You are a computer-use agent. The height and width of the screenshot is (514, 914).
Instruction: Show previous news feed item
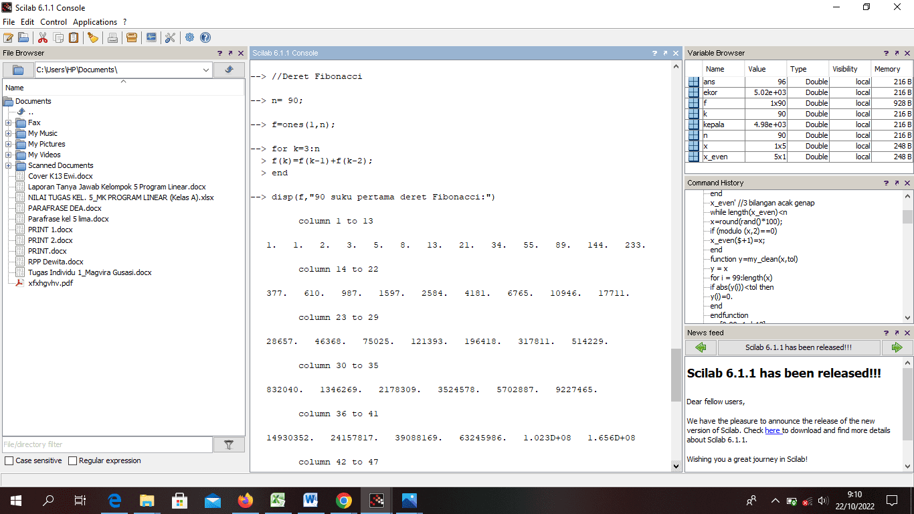pos(701,347)
